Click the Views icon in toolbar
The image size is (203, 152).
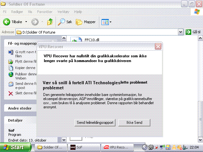pyautogui.click(x=105, y=22)
